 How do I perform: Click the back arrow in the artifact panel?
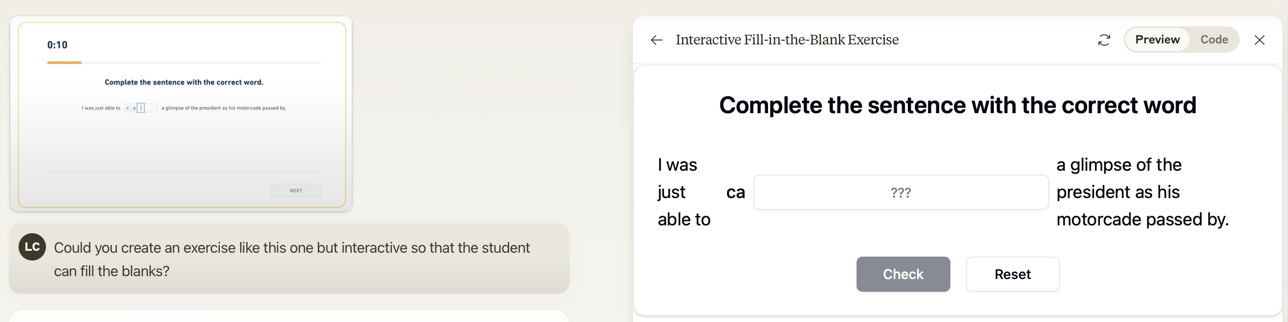tap(656, 40)
